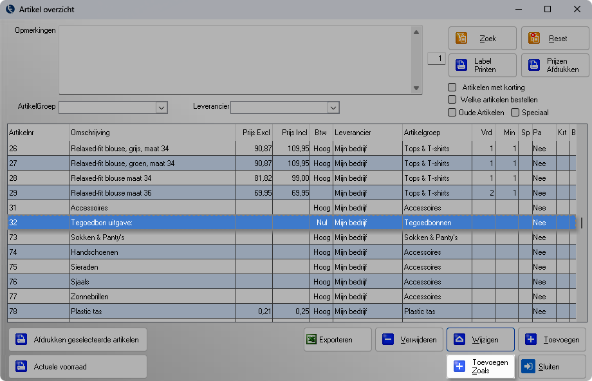Sort by the Artikelnr column header

38,133
